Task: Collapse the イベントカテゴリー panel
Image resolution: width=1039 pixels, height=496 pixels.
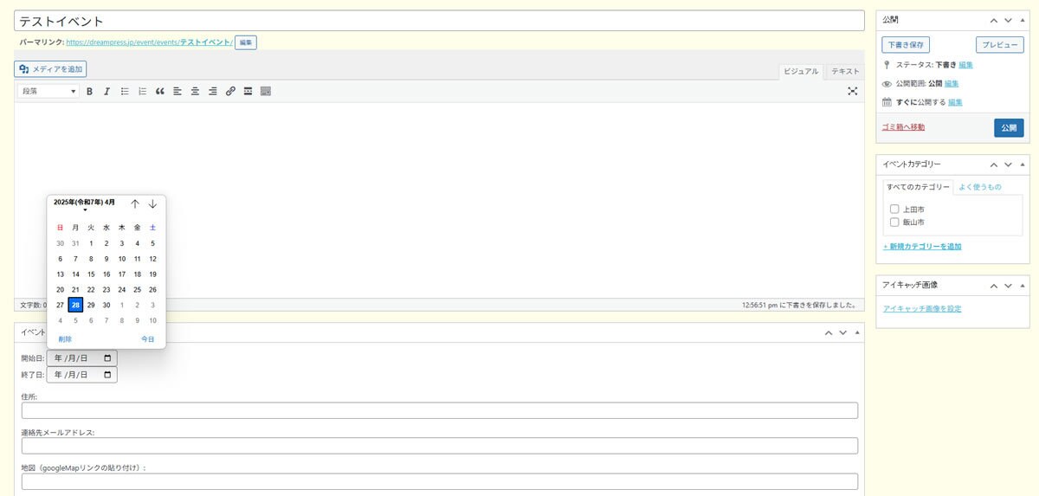Action: [x=1023, y=164]
